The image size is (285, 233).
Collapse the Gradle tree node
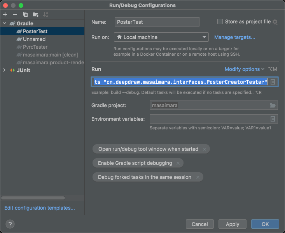click(x=5, y=23)
